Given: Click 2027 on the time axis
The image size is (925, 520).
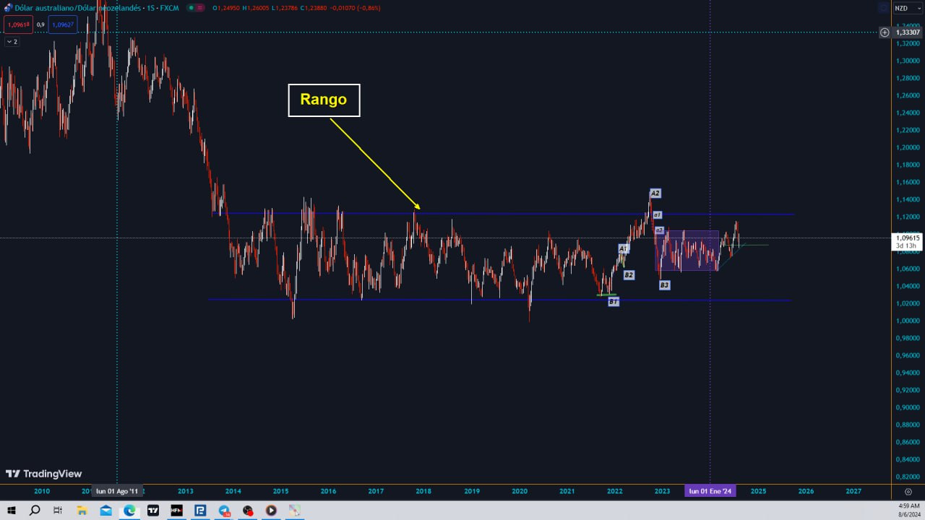Looking at the screenshot, I should pyautogui.click(x=853, y=491).
